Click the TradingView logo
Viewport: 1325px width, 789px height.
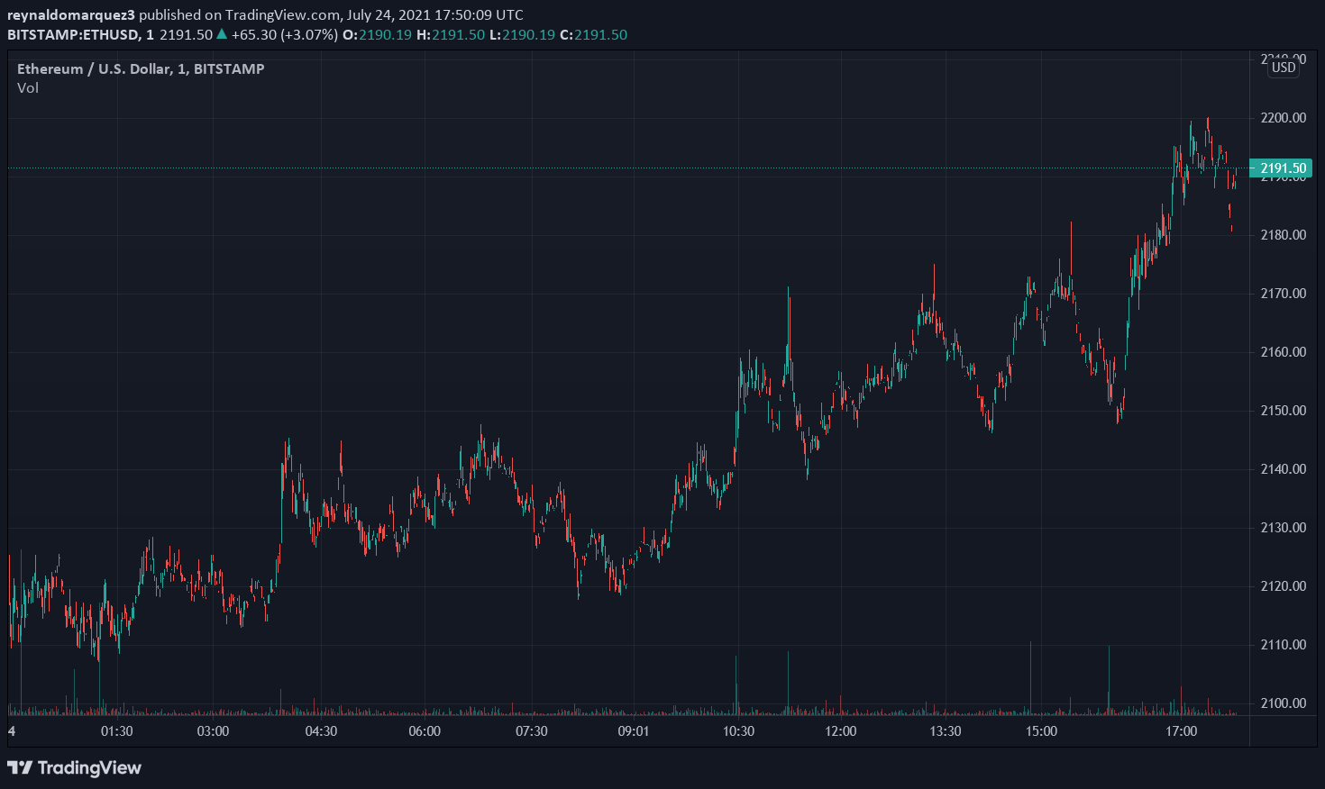click(x=74, y=767)
